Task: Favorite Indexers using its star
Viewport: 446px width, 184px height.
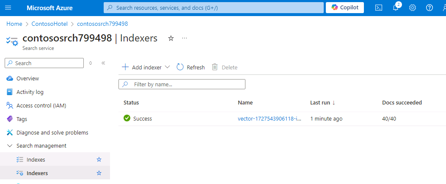Action: coord(99,173)
